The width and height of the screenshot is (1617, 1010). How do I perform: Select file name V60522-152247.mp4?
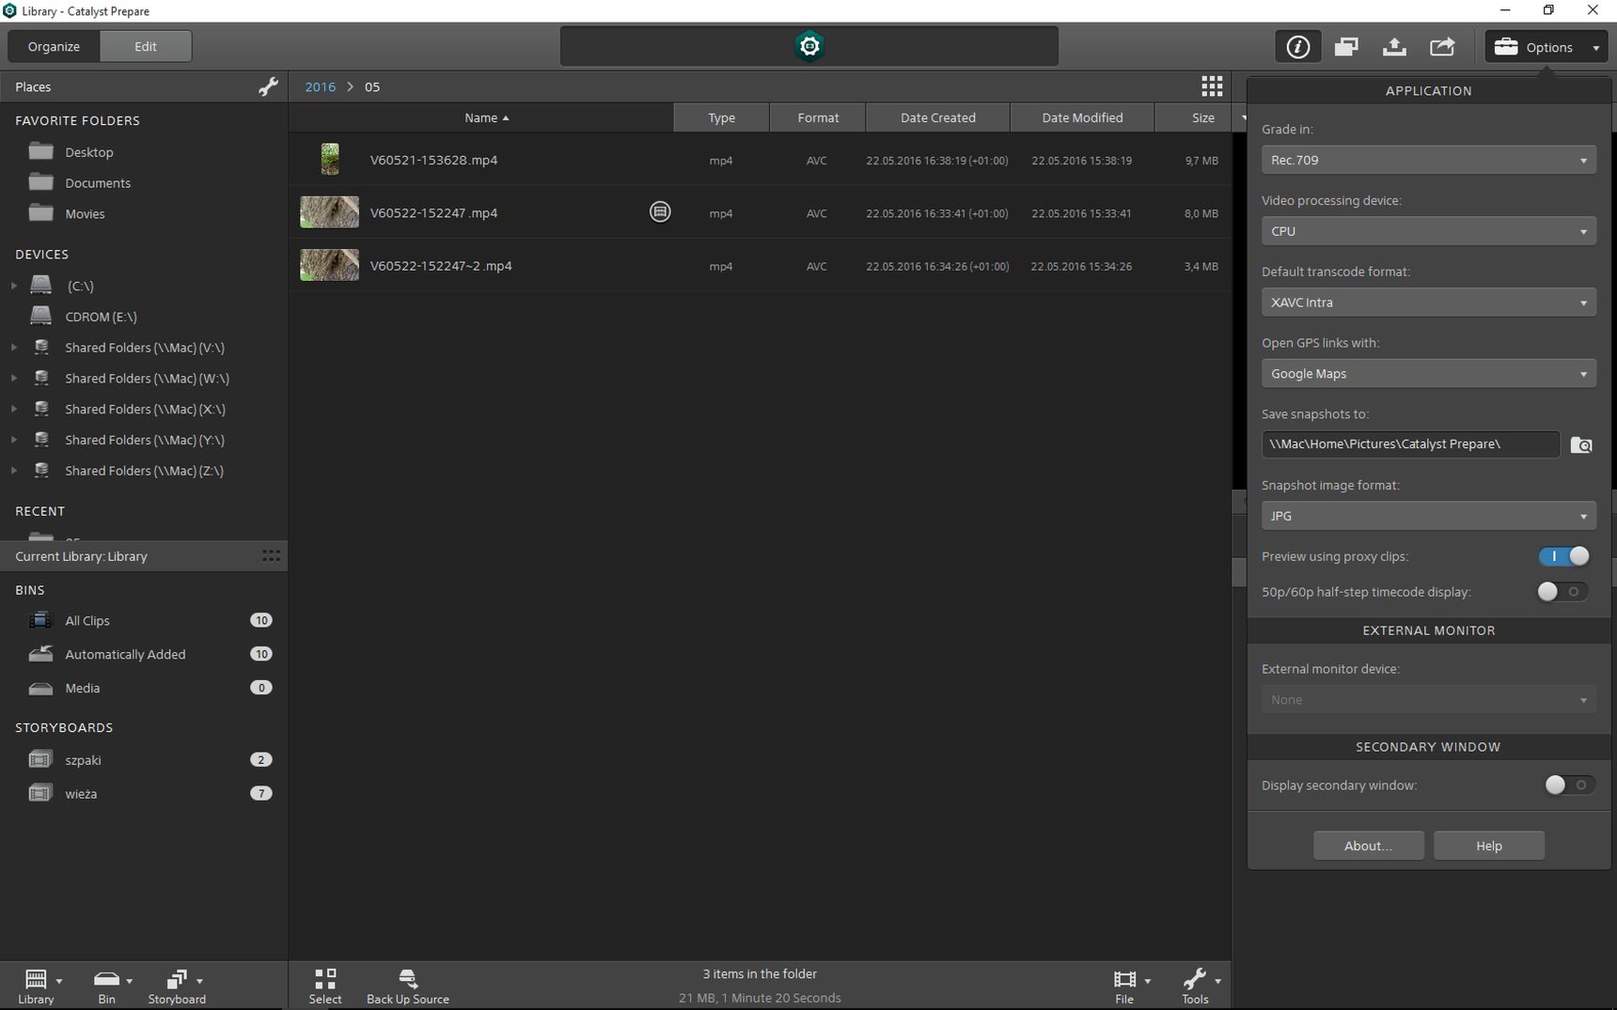tap(433, 213)
